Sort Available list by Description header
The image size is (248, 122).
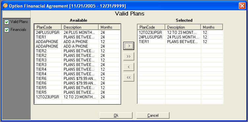click(80, 27)
